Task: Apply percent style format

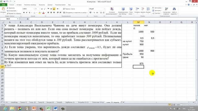Action: click(x=94, y=13)
